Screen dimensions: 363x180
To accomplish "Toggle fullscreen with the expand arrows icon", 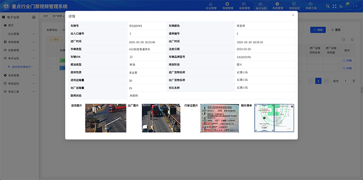I will coord(334,6).
